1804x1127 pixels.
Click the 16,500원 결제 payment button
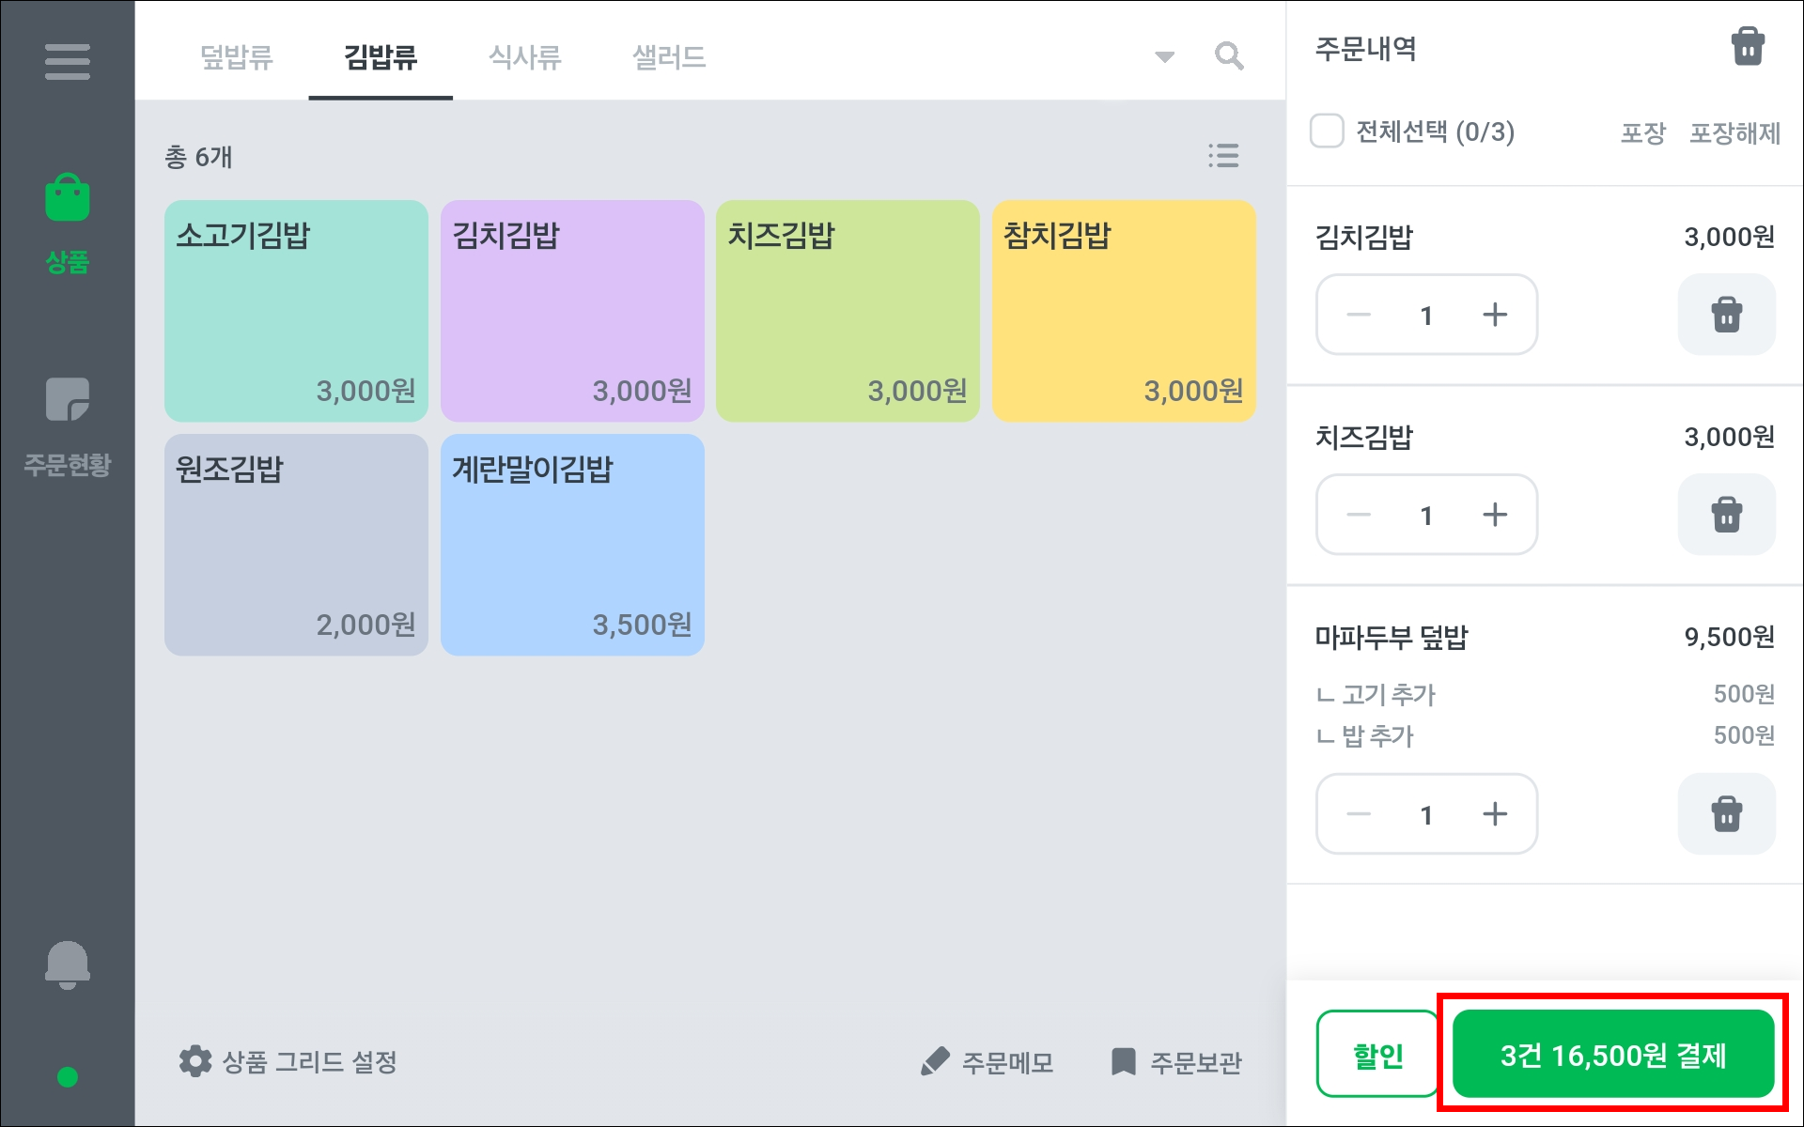point(1612,1055)
